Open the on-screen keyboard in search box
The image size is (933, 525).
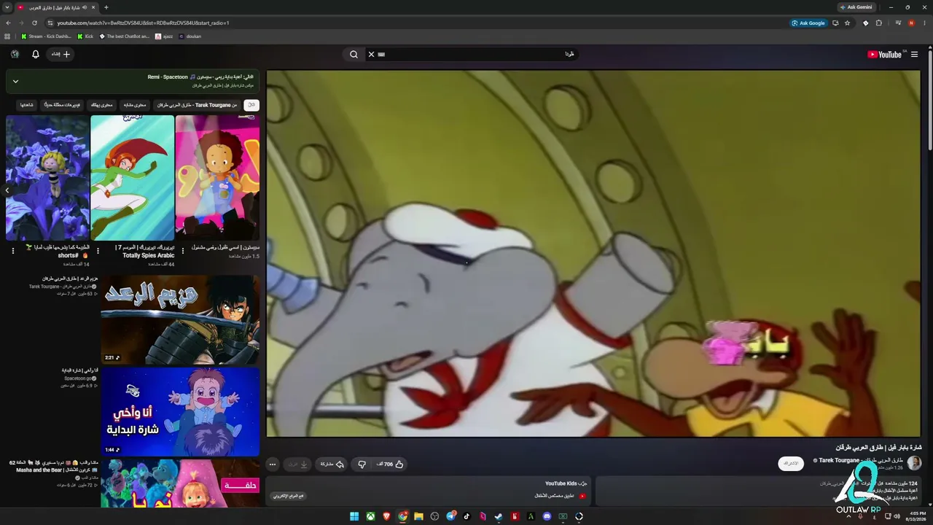coord(381,54)
